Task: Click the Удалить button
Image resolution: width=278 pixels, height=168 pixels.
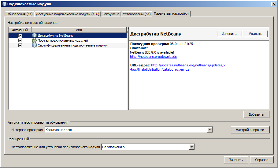Action: (x=255, y=34)
